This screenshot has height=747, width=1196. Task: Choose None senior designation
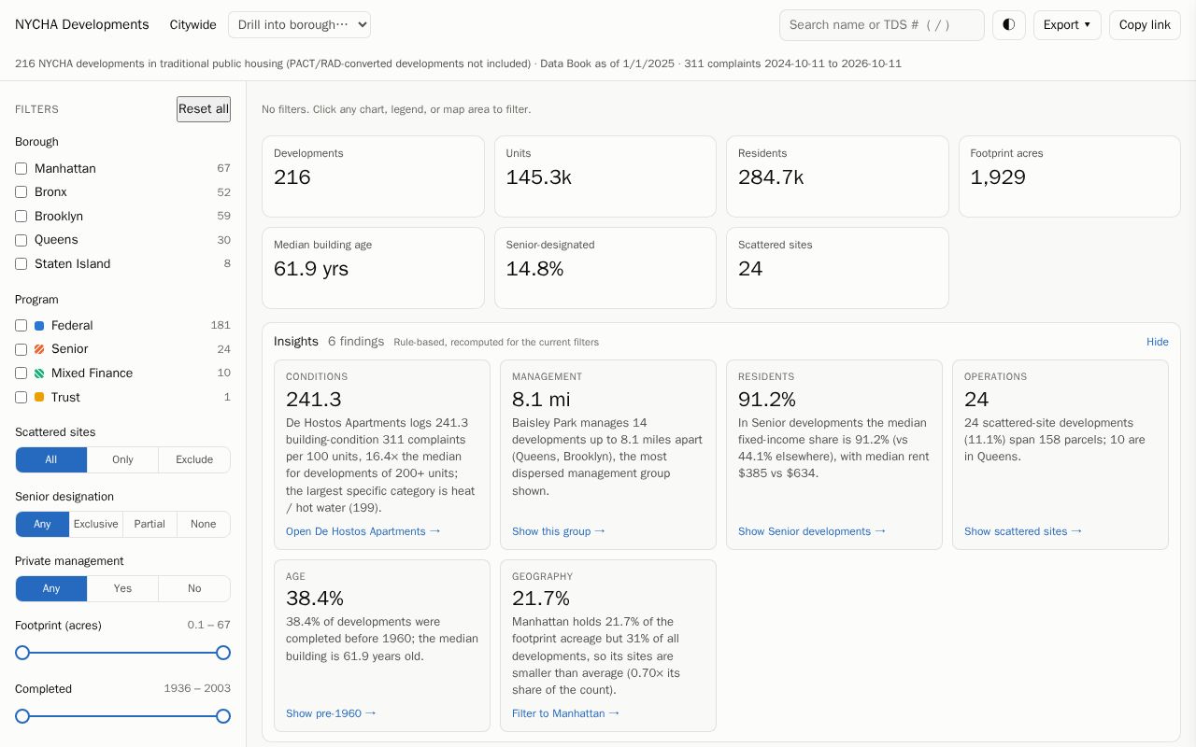tap(204, 524)
